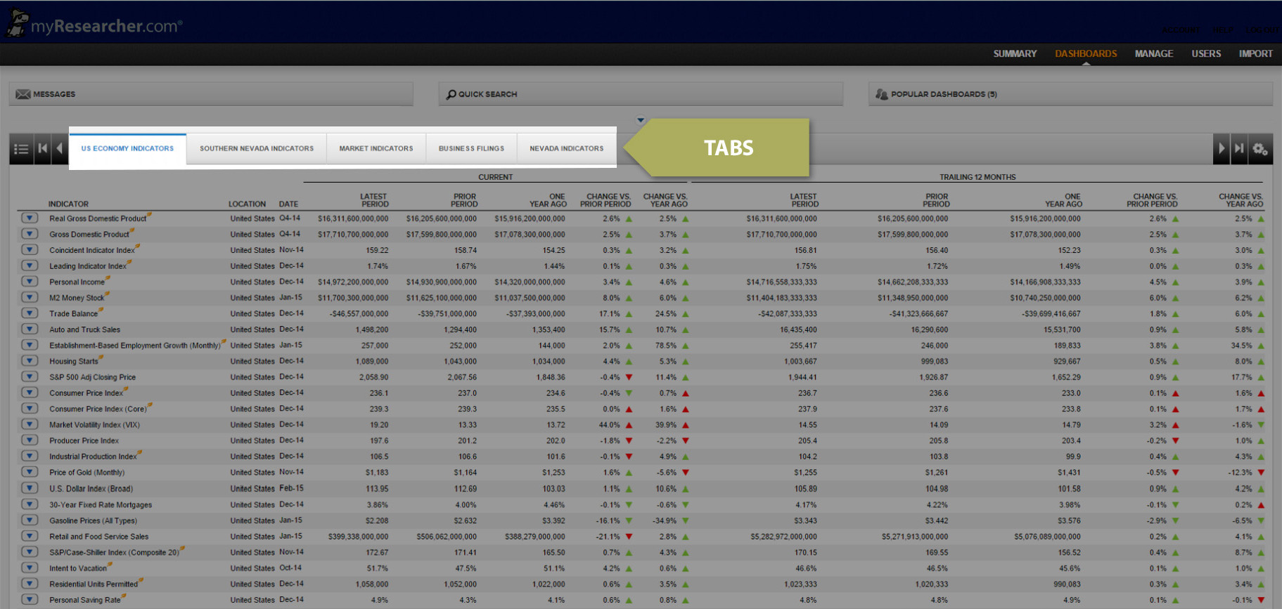Click the Date column header
The height and width of the screenshot is (609, 1282).
288,204
